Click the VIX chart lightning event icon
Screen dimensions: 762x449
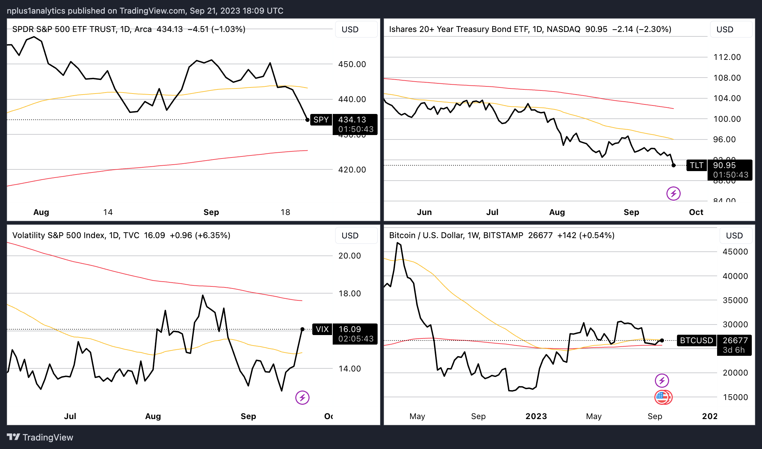click(302, 397)
